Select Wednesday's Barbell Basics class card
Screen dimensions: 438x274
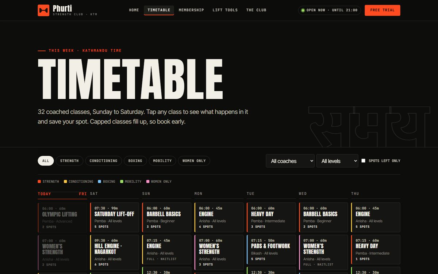coord(323,217)
